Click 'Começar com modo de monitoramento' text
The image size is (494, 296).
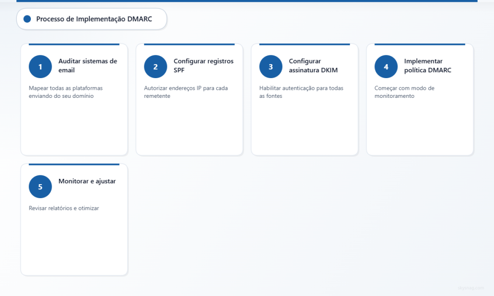coord(405,92)
